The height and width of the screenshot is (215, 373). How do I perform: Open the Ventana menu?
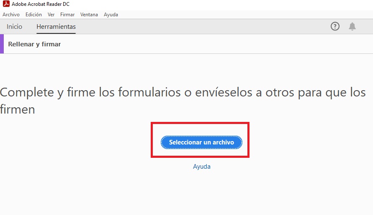click(x=89, y=15)
